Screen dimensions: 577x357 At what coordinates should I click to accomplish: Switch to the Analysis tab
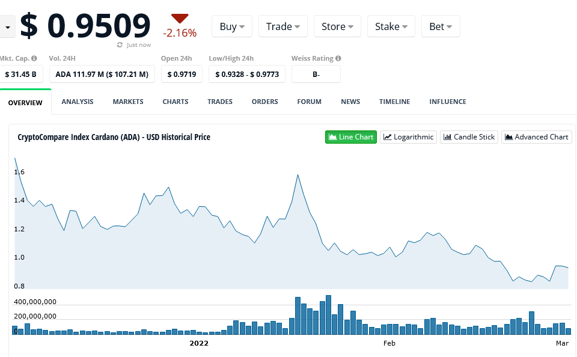tap(78, 102)
